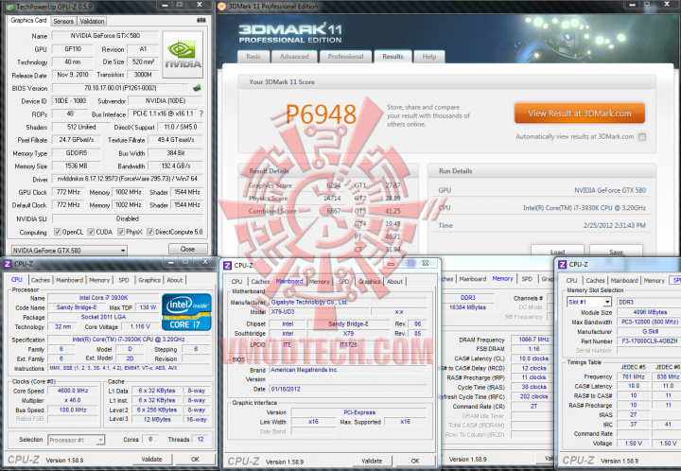Screen dimensions: 681x471
Task: Click the driver version field
Action: point(128,179)
